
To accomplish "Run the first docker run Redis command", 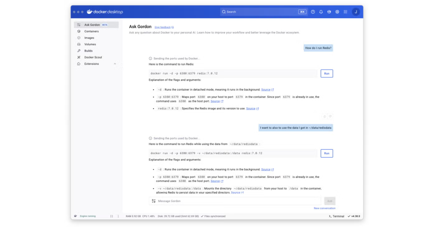I will tap(326, 73).
